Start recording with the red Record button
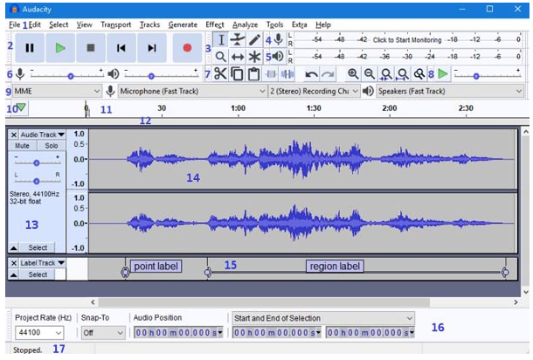Screen dimensions: 533x360 click(187, 48)
